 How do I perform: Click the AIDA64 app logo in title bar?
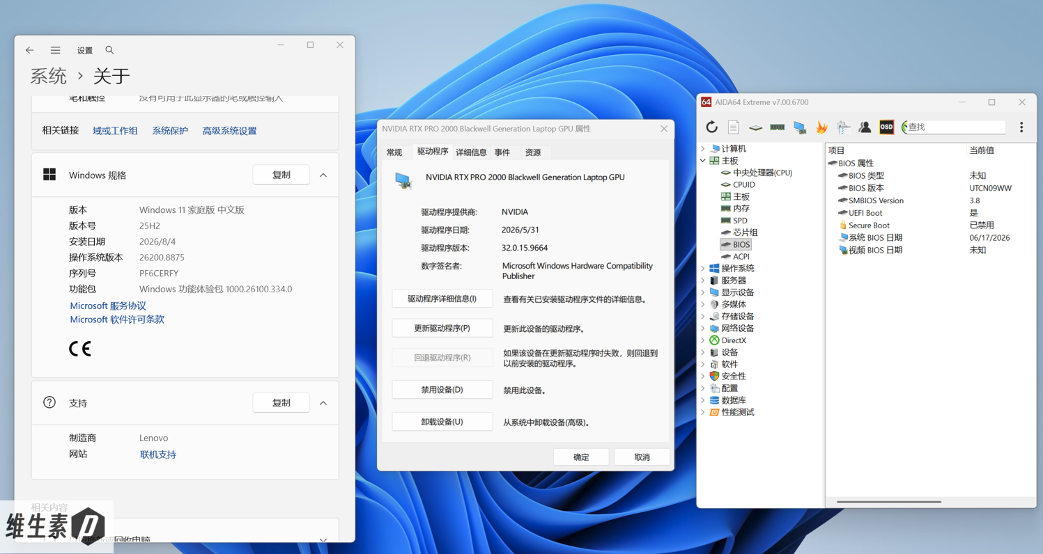point(706,102)
